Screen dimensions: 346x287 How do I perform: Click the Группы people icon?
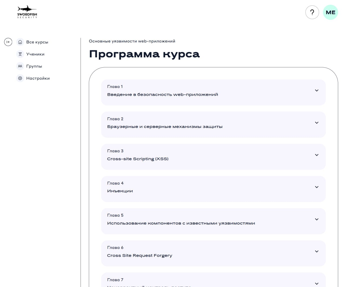tap(20, 66)
